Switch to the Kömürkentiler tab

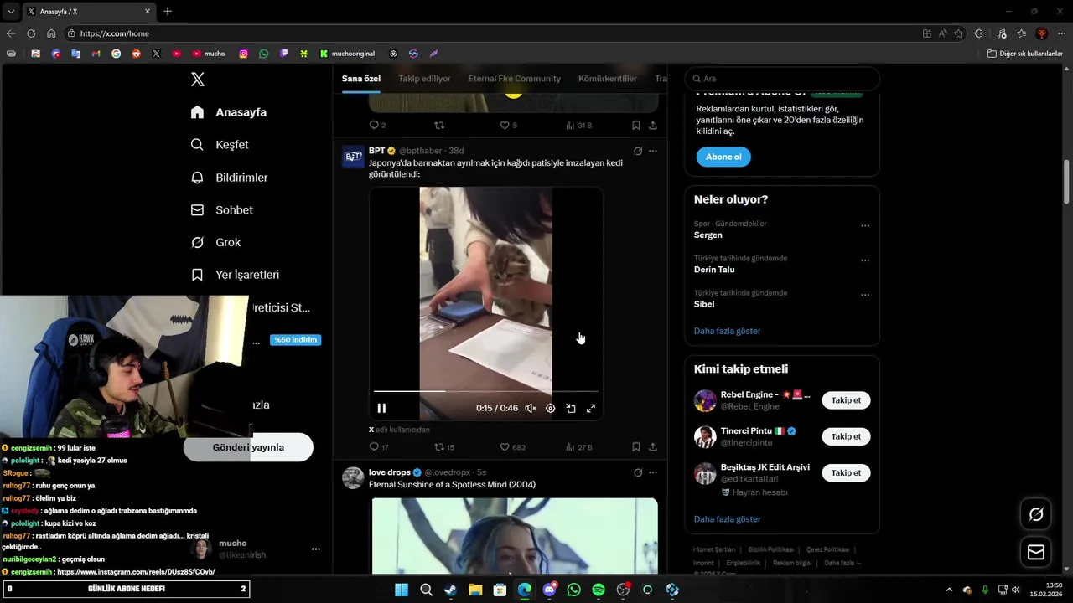608,79
